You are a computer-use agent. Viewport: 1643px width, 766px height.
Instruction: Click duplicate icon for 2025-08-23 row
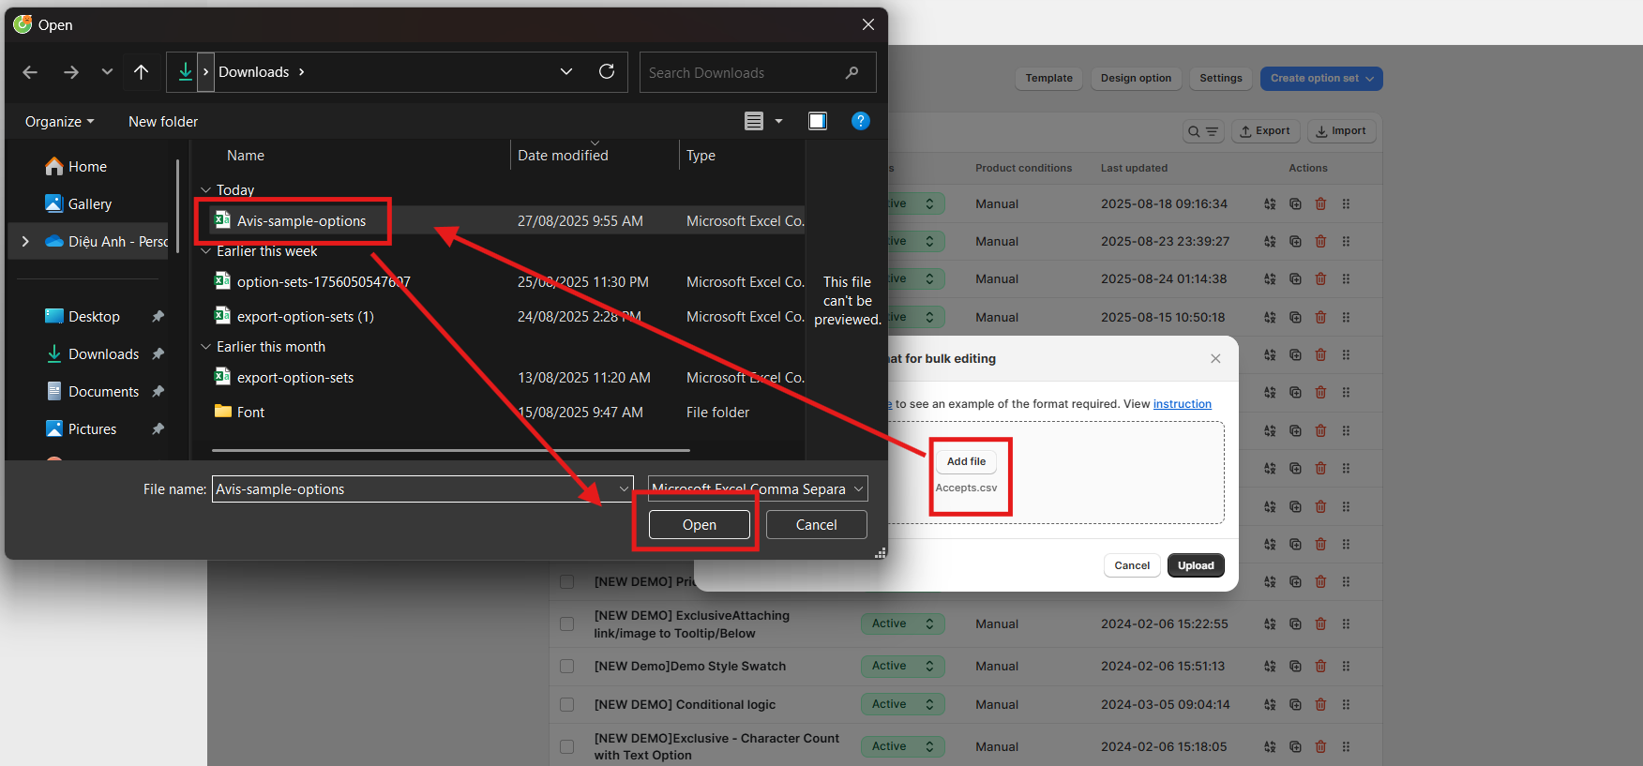(x=1295, y=242)
